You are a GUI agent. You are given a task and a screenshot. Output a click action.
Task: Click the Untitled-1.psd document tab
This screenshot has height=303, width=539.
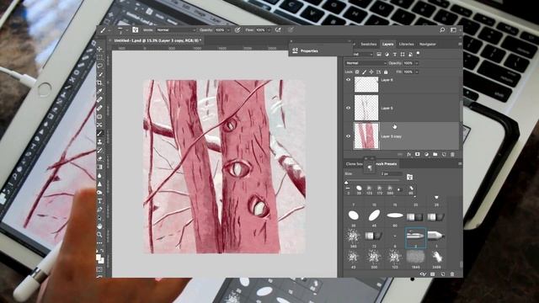[x=157, y=40]
